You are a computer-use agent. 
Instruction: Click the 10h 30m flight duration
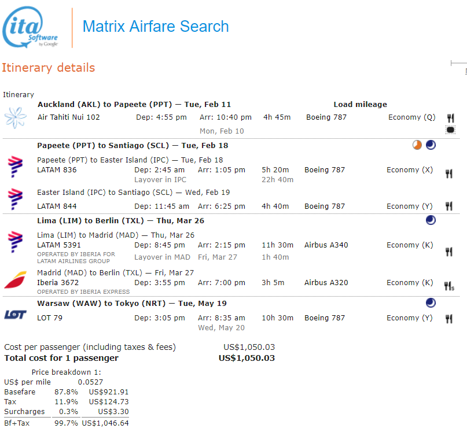[x=277, y=318]
